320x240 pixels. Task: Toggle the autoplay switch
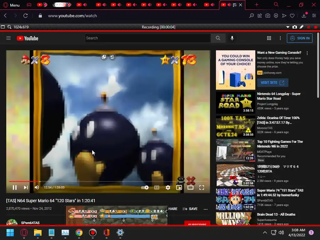(145, 187)
